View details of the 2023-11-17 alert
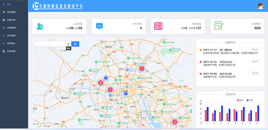268x130 pixels. click(255, 50)
